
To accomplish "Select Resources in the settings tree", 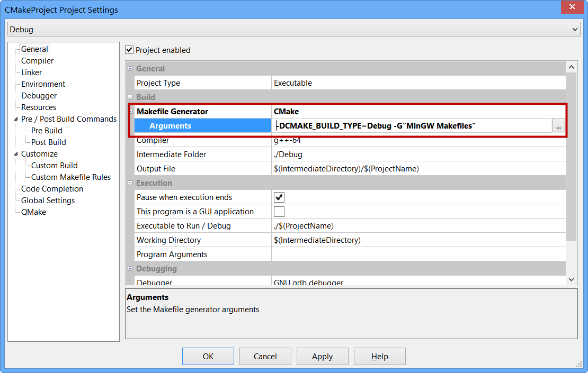I will click(39, 107).
